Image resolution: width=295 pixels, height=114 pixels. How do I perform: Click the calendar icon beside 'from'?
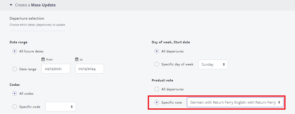(x=43, y=59)
